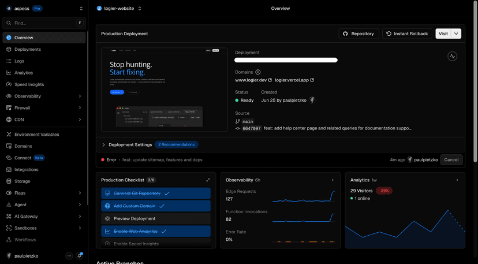Screen dimensions: 478x264
Task: Select Enable Speed Insights checklist item
Action: 156,243
